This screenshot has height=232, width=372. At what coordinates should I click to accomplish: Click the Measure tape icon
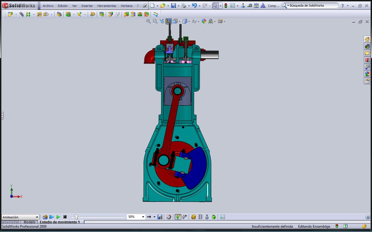[250, 6]
